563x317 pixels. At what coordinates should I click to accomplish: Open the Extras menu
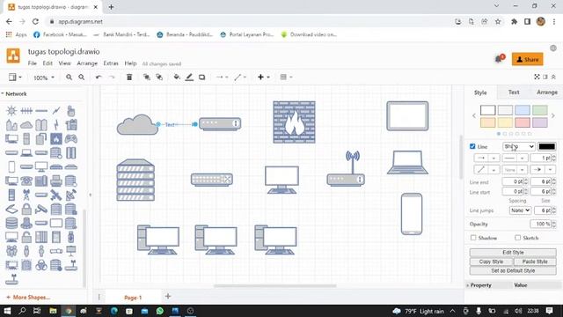(111, 63)
